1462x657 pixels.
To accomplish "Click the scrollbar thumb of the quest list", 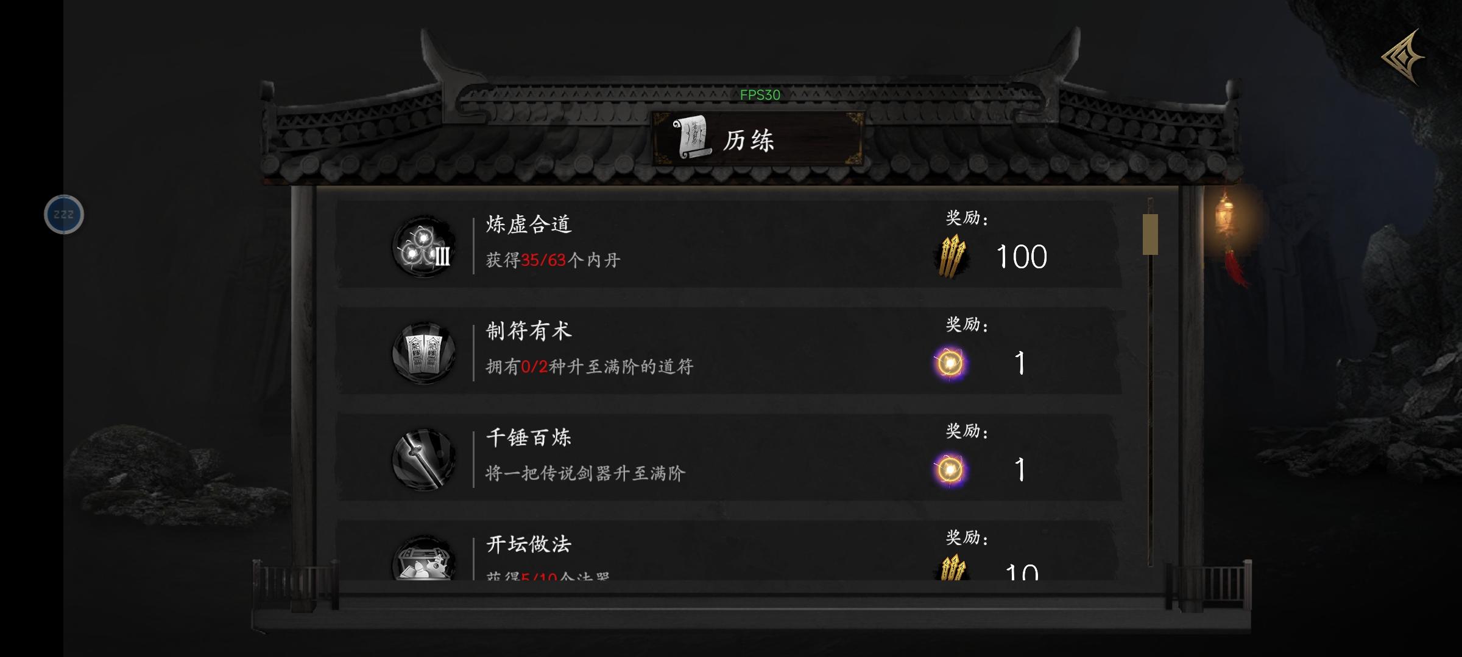I will [1150, 234].
